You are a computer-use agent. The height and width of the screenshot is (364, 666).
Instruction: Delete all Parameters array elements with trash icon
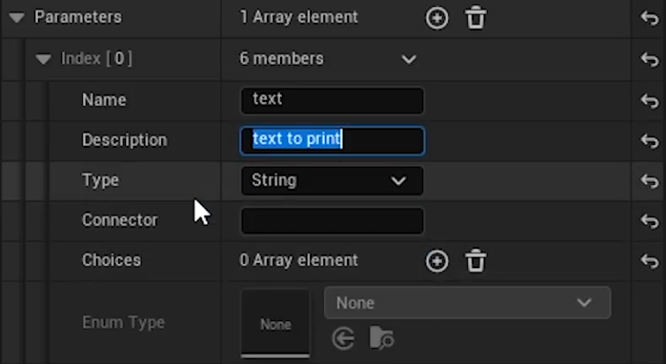(476, 18)
